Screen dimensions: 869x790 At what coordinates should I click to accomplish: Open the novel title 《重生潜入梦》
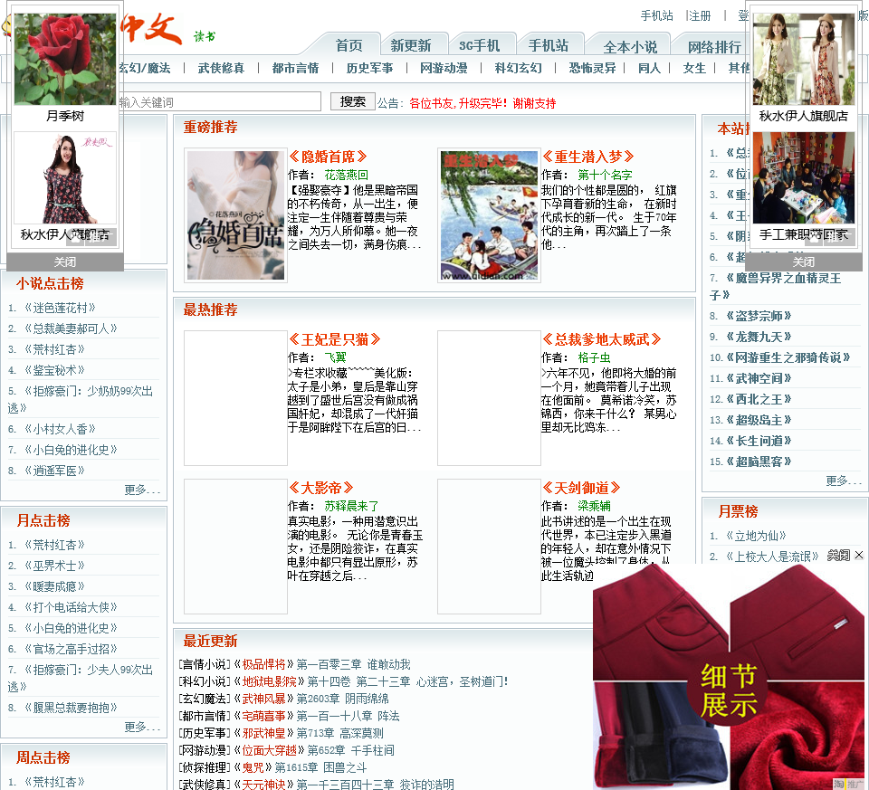[587, 157]
